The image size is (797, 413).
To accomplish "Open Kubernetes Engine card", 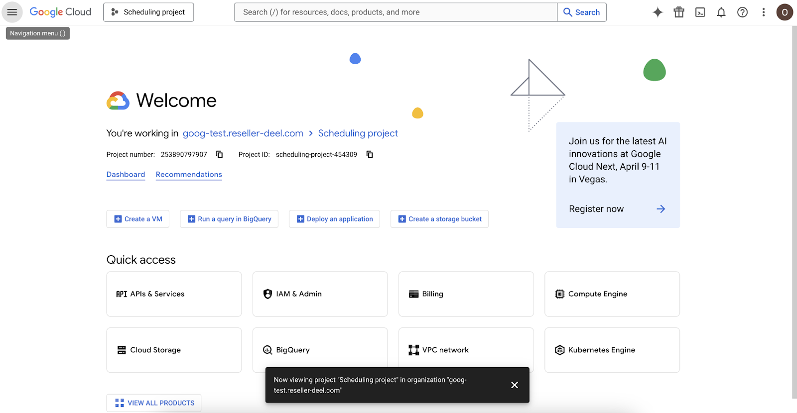I will 612,350.
